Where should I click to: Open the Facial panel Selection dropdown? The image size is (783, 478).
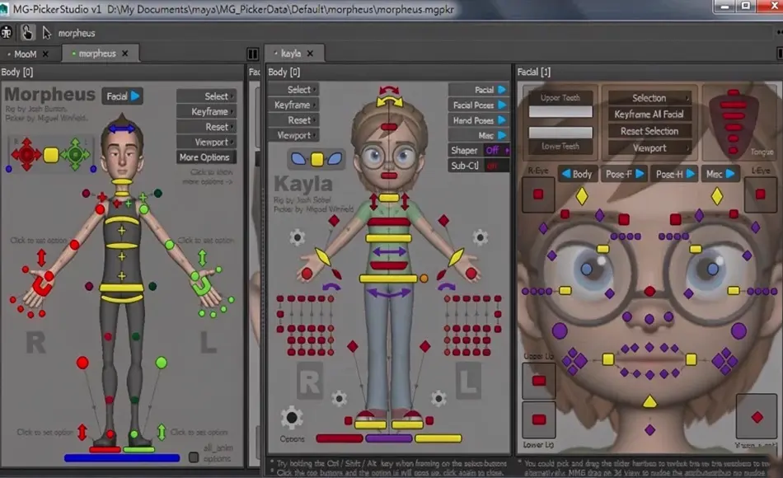pos(649,98)
